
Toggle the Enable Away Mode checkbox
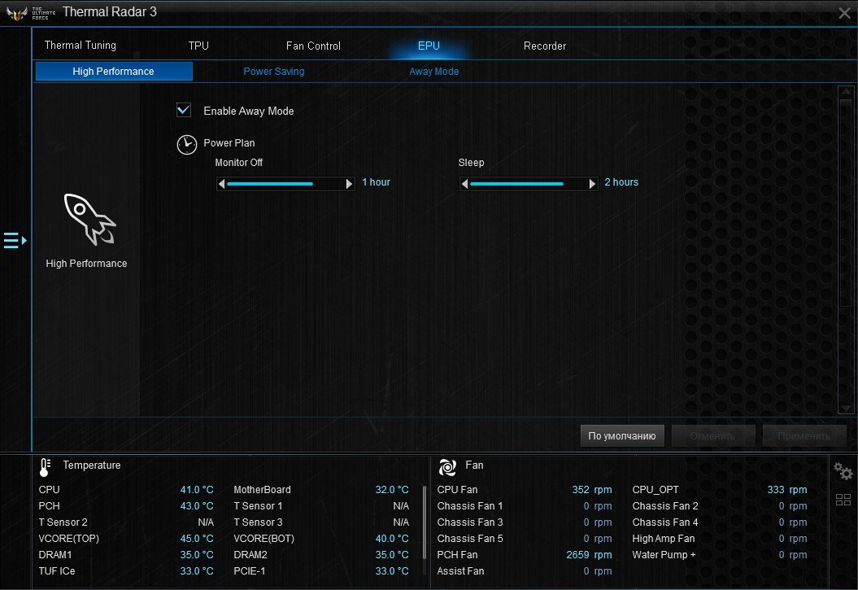pos(184,110)
